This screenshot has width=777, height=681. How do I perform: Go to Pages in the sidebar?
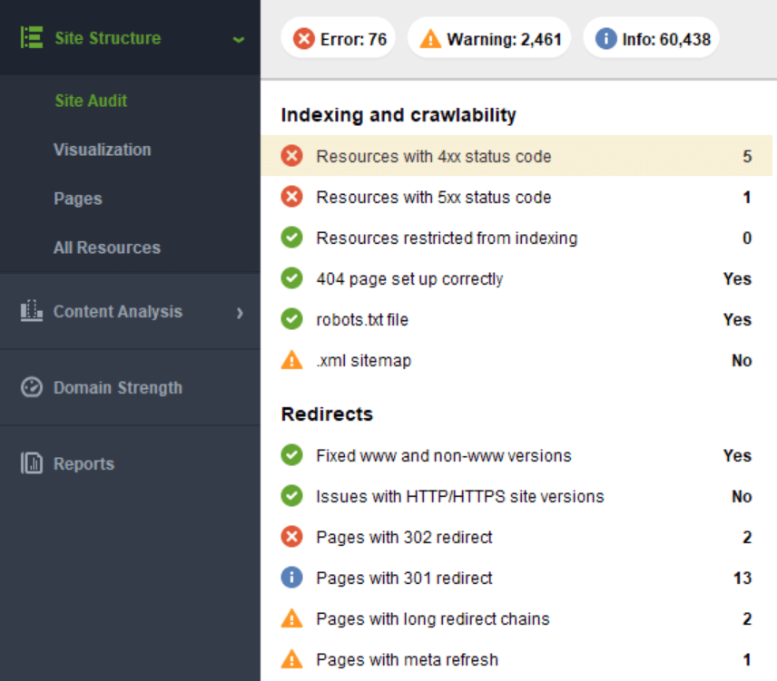(x=78, y=199)
